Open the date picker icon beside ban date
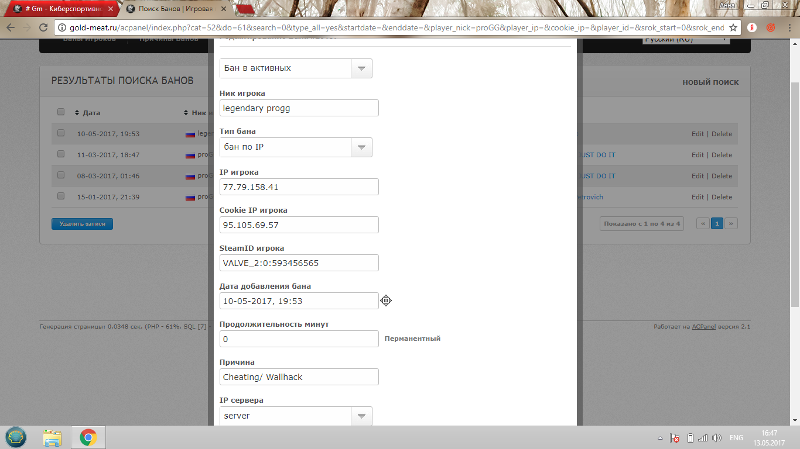Screen dimensions: 800x449 tap(385, 301)
